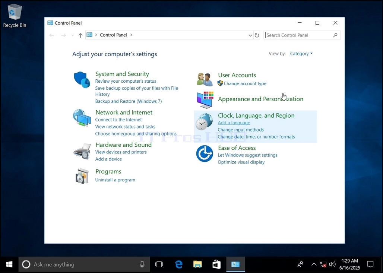Screen dimensions: 383x273
Task: Click the Control Panel icon in address bar
Action: [x=90, y=35]
